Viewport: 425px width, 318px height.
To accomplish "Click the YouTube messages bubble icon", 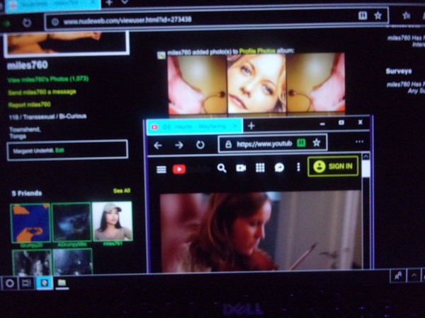I will (279, 168).
